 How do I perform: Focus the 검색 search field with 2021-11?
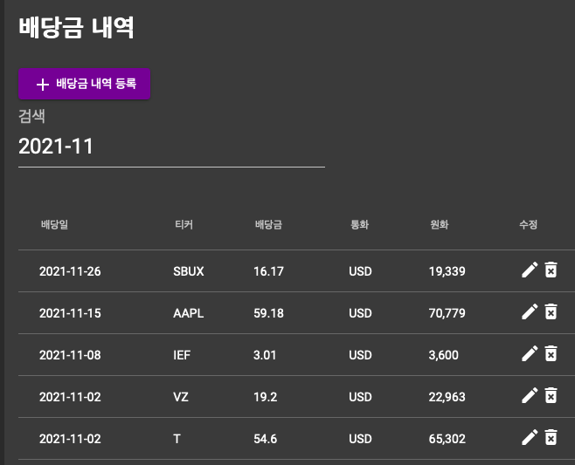pos(171,147)
